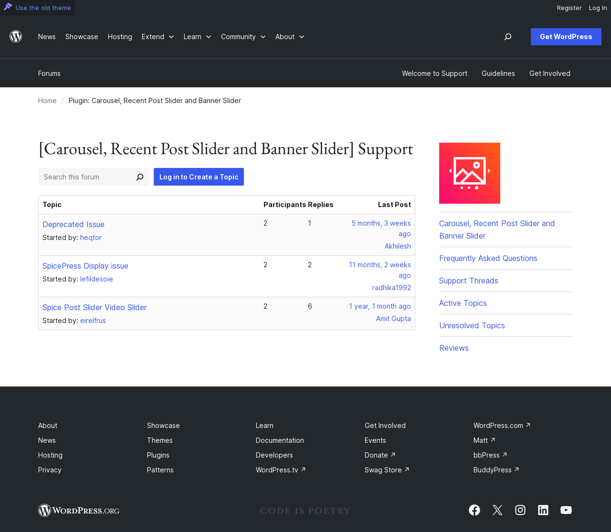Open WordPress X (Twitter) icon
Image resolution: width=611 pixels, height=532 pixels.
[x=497, y=510]
